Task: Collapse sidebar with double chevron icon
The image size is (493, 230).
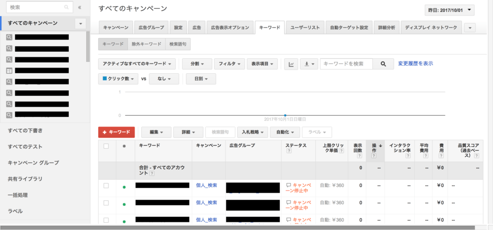Action: (80, 8)
